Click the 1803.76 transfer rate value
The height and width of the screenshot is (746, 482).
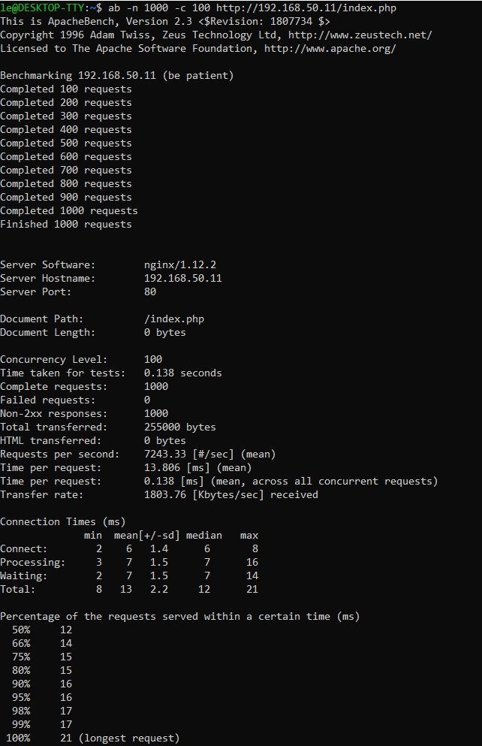(x=165, y=495)
